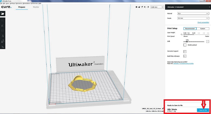This screenshot has height=114, width=211.
Task: Toggle the Build Plate Adhesion checkbox
Action: [185, 56]
